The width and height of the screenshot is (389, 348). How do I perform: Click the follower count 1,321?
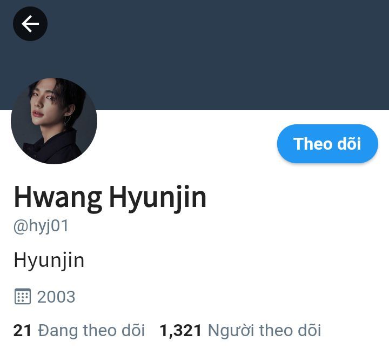180,331
